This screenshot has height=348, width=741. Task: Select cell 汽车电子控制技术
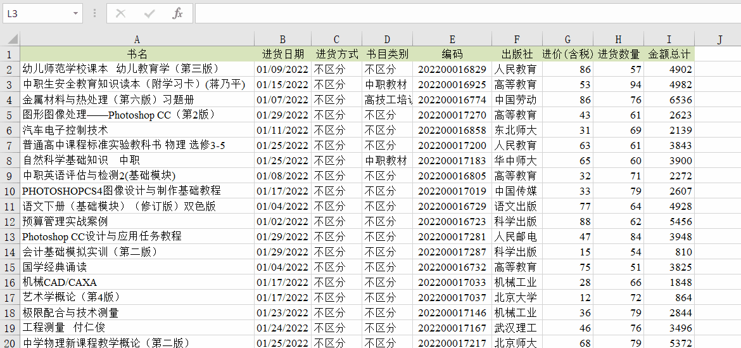pyautogui.click(x=137, y=130)
